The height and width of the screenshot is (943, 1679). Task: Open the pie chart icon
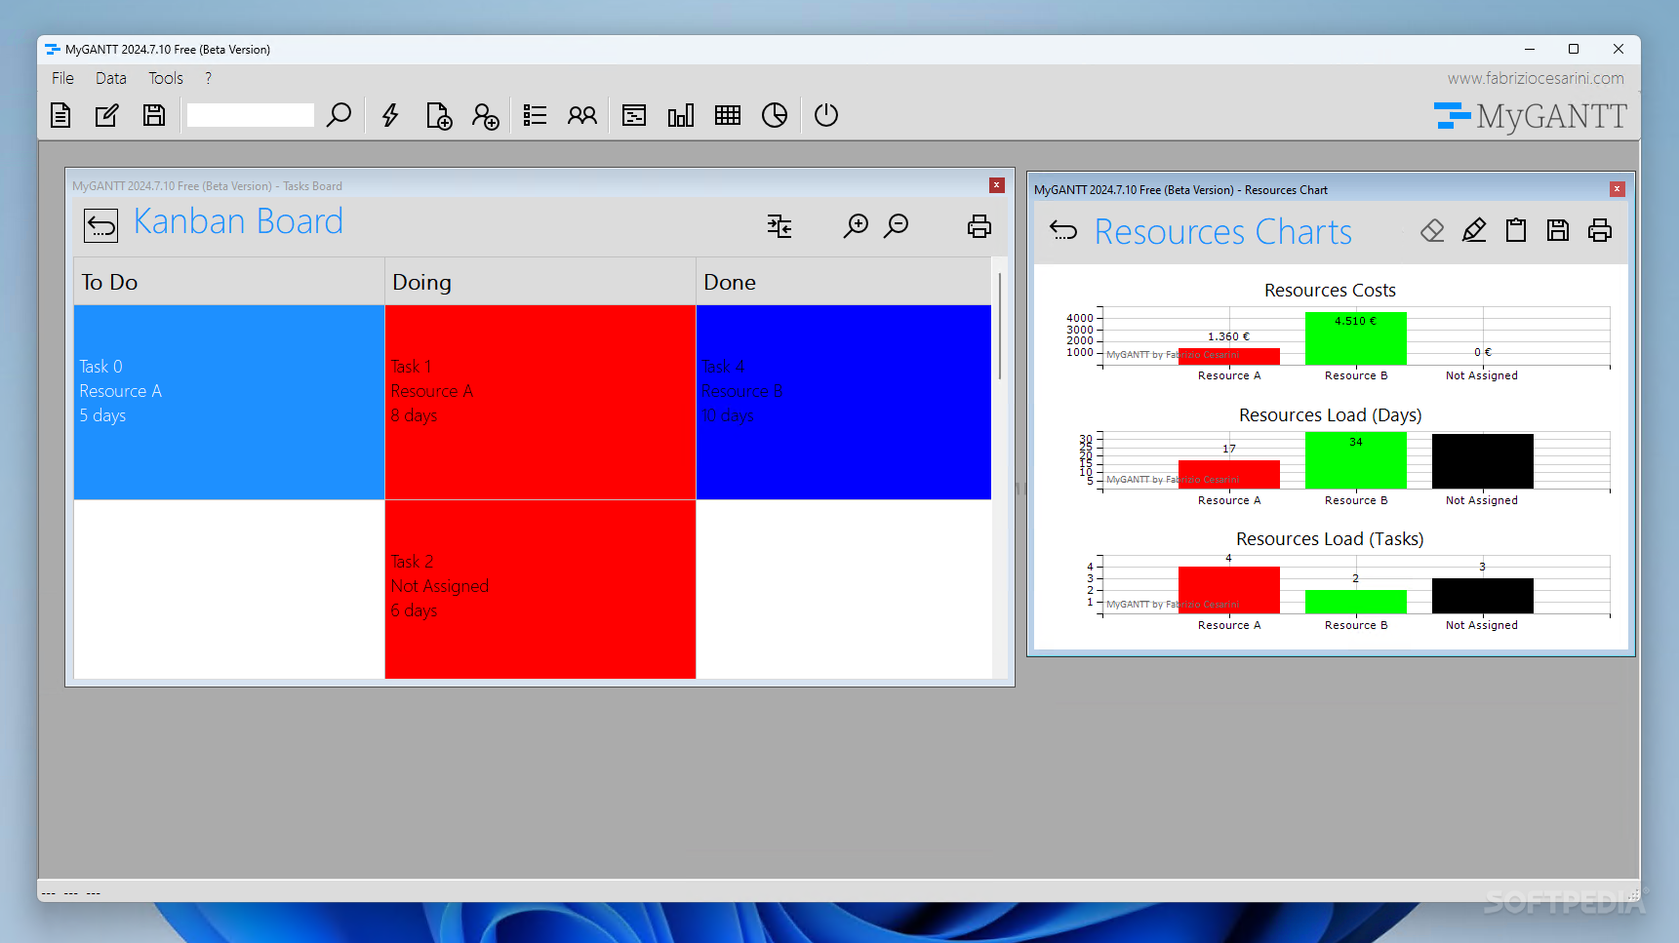click(775, 115)
